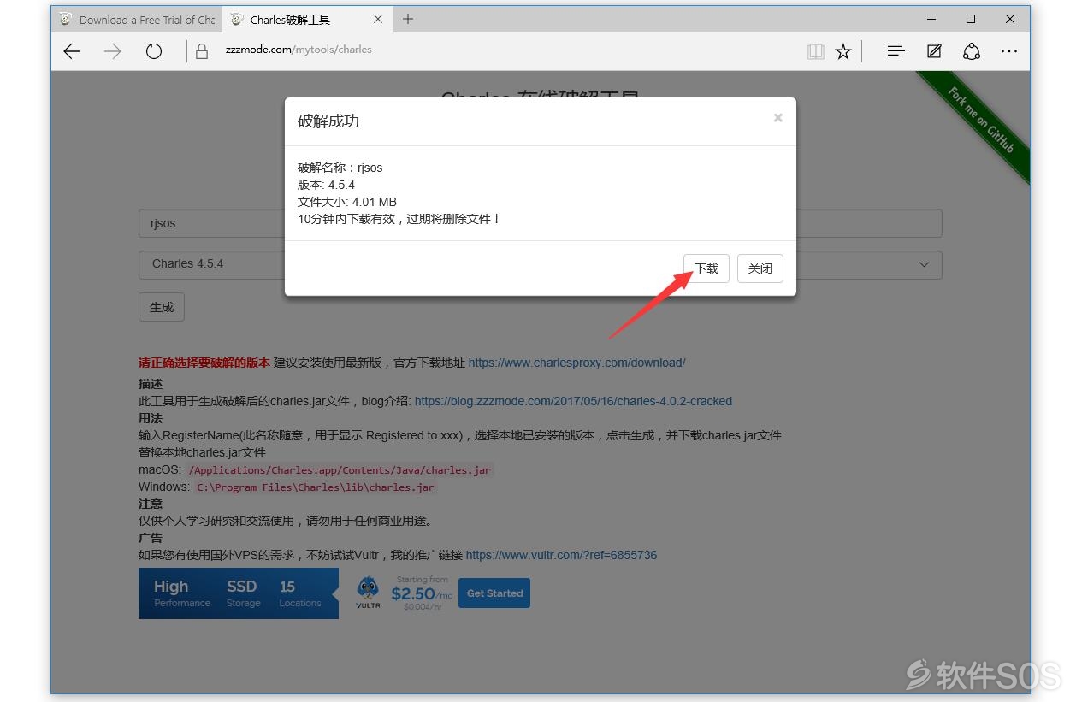Image resolution: width=1076 pixels, height=702 pixels.
Task: Click the 版本: 4.5.4 text
Action: tap(326, 185)
